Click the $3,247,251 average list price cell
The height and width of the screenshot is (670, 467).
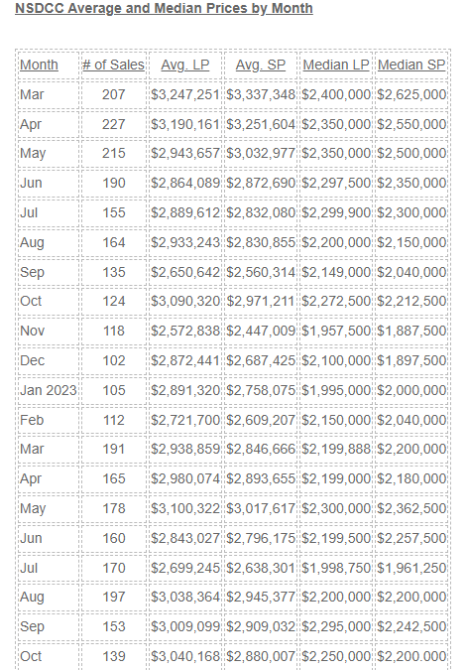(185, 94)
